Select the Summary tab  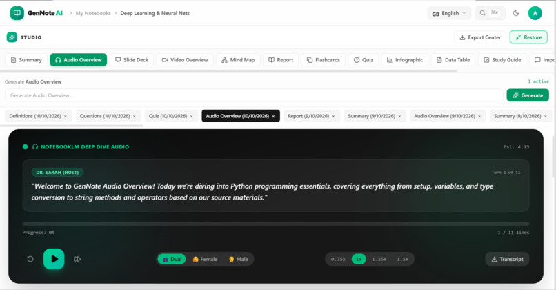pos(26,60)
